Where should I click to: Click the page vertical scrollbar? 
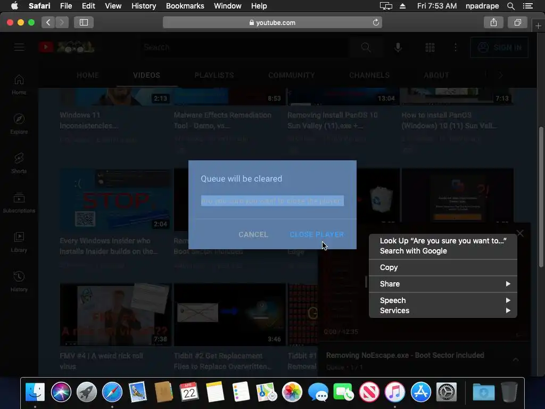point(541,197)
